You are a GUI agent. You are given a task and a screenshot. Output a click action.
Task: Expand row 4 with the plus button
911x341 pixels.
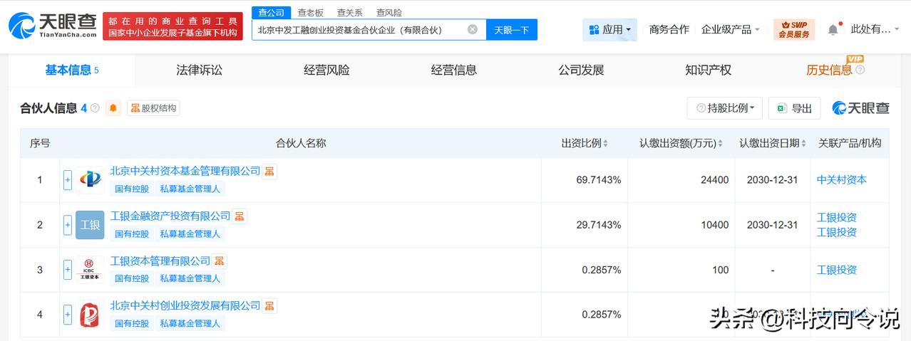[68, 315]
